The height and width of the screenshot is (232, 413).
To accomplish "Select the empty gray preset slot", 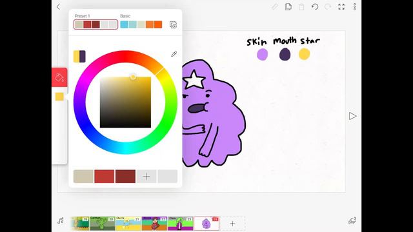I will (x=168, y=176).
